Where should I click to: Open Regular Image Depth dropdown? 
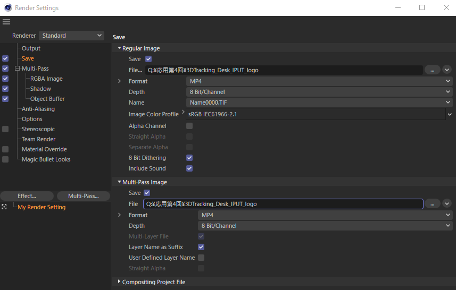coord(319,92)
